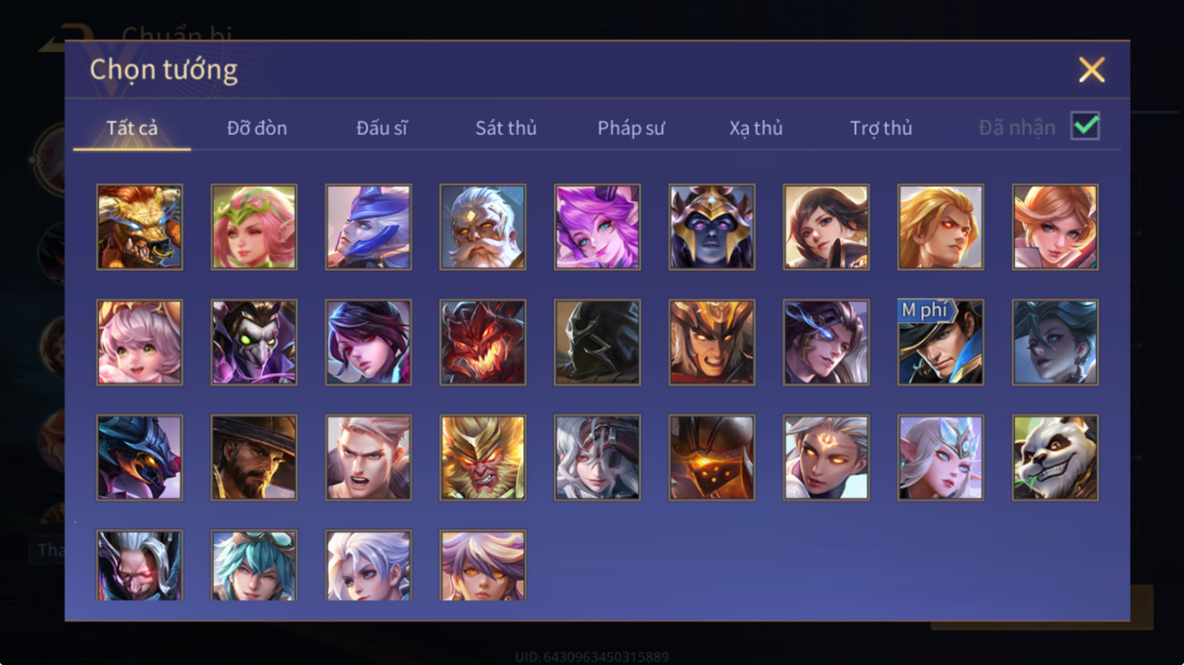Choose the green-eyed plague mask hero

pos(253,342)
